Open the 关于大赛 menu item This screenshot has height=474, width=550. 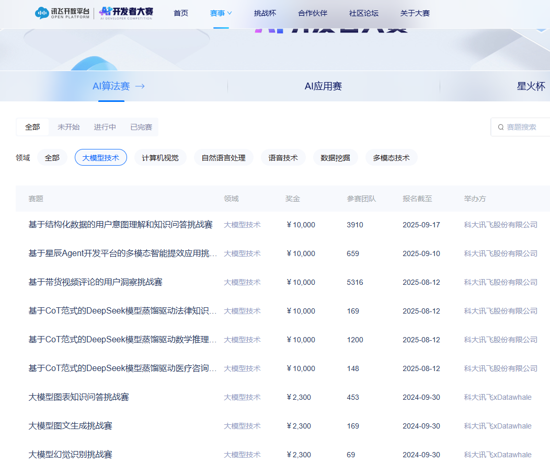(415, 13)
